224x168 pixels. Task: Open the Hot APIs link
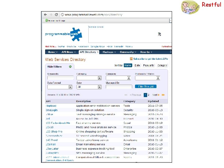click(51, 47)
